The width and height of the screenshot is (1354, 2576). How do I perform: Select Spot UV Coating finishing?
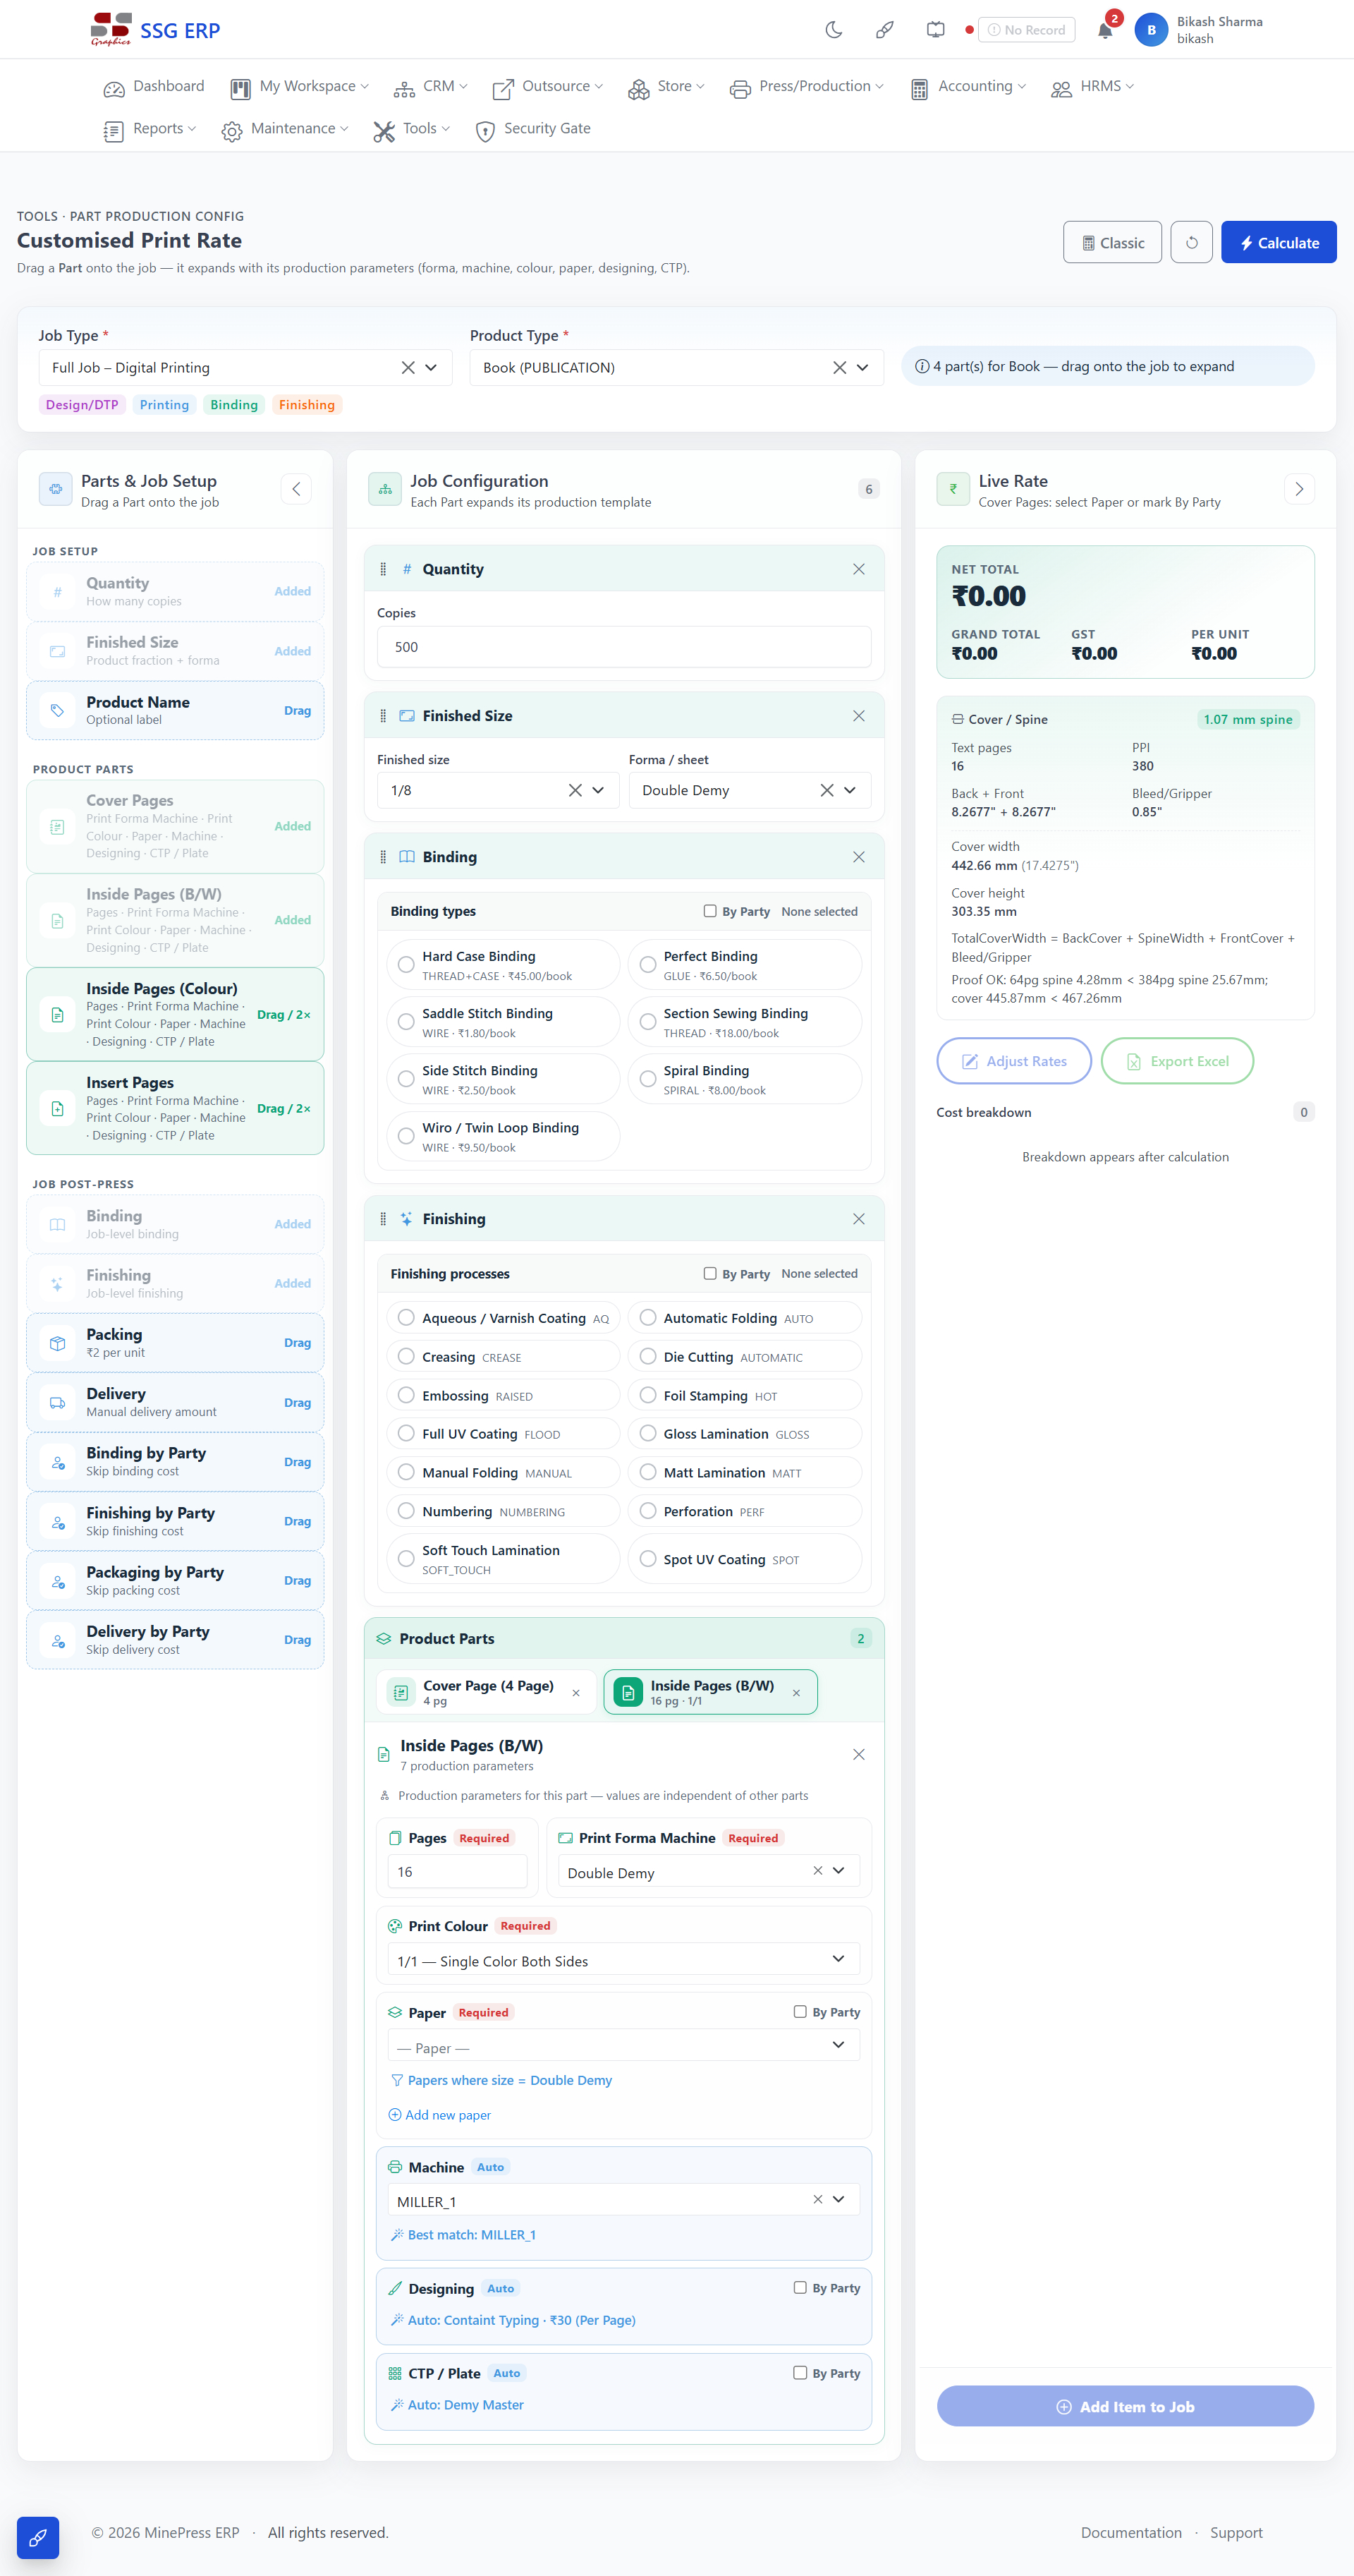point(745,1559)
